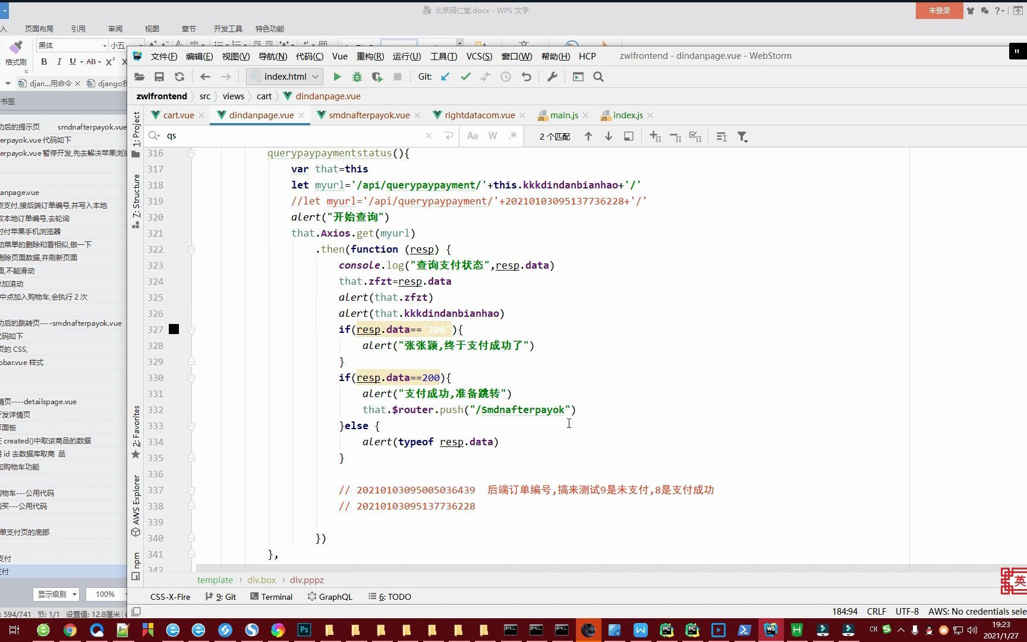The height and width of the screenshot is (642, 1027).
Task: Clear the search field with X icon
Action: (429, 136)
